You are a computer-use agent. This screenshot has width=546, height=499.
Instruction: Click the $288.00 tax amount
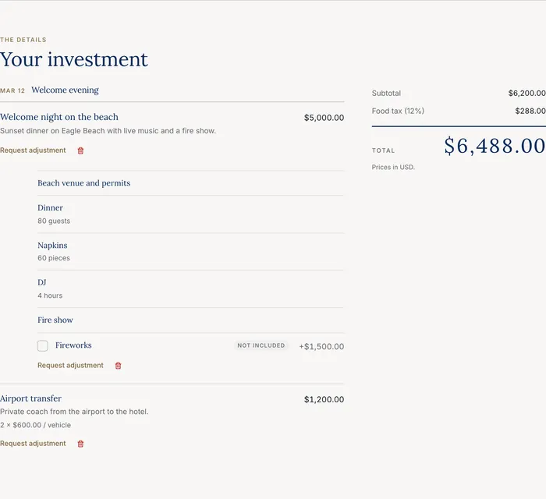[x=530, y=111]
